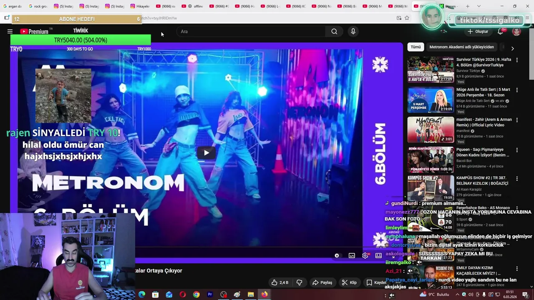The image size is (534, 300).
Task: Open a new browser tab
Action: pos(468,6)
